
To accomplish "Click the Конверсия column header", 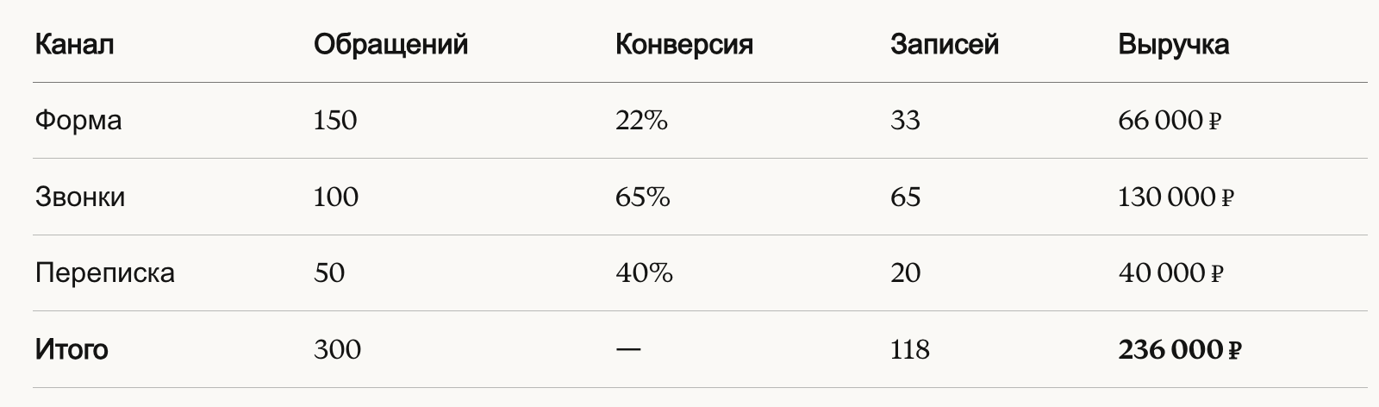I will [683, 44].
